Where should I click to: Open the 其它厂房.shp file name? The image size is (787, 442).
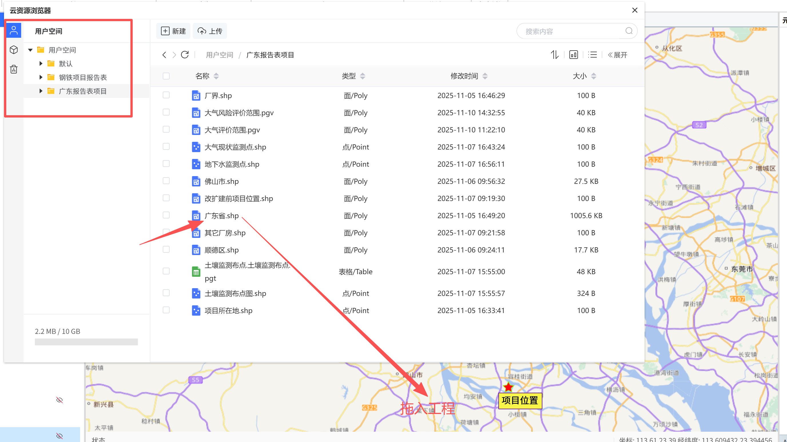coord(225,233)
